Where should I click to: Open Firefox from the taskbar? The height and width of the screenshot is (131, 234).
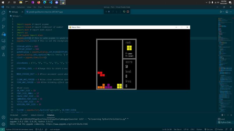(x=39, y=2)
